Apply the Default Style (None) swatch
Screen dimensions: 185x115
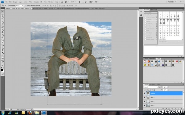(x=145, y=61)
